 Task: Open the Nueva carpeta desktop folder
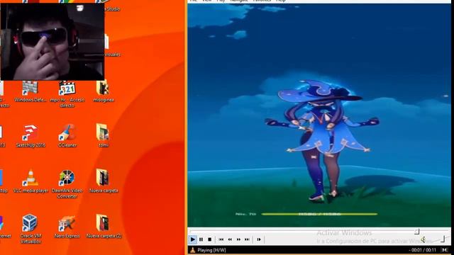(104, 182)
